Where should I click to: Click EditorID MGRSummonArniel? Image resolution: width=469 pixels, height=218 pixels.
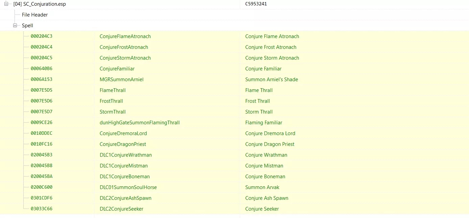tap(122, 80)
